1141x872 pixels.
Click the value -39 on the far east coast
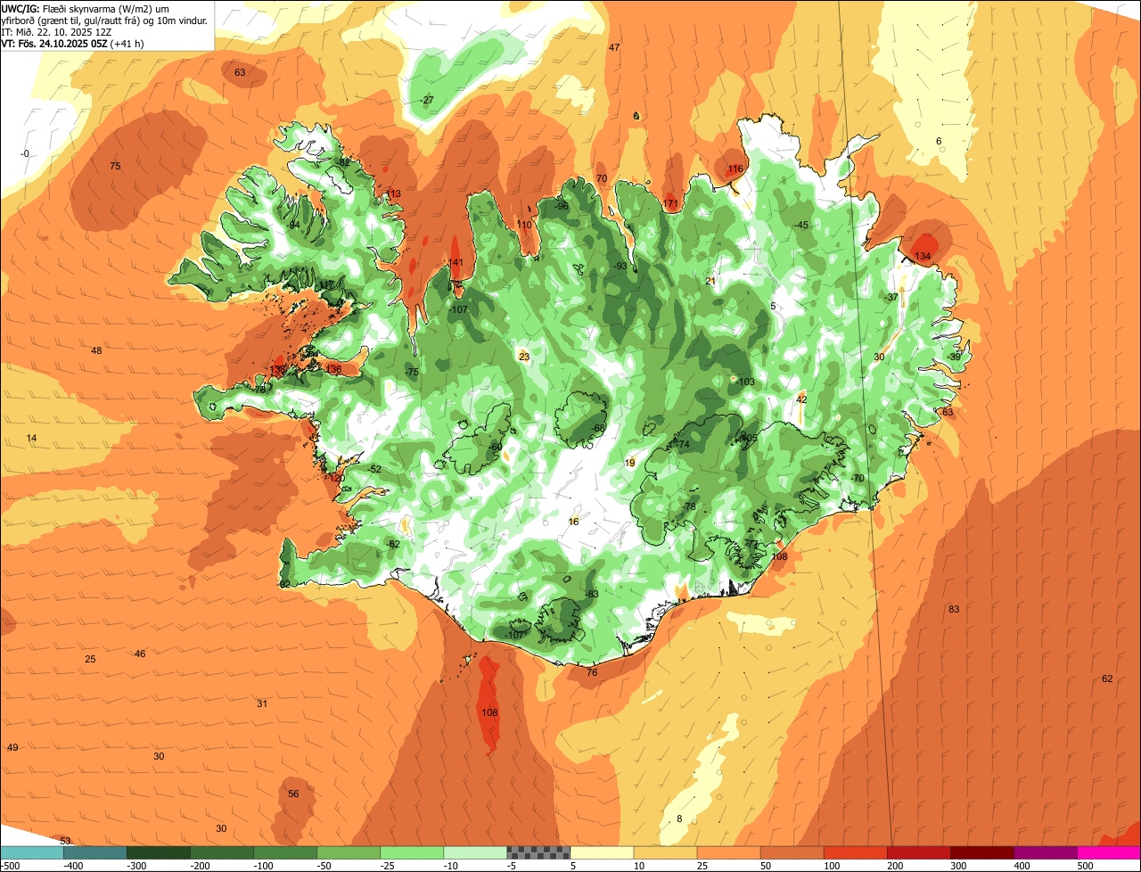tap(954, 358)
